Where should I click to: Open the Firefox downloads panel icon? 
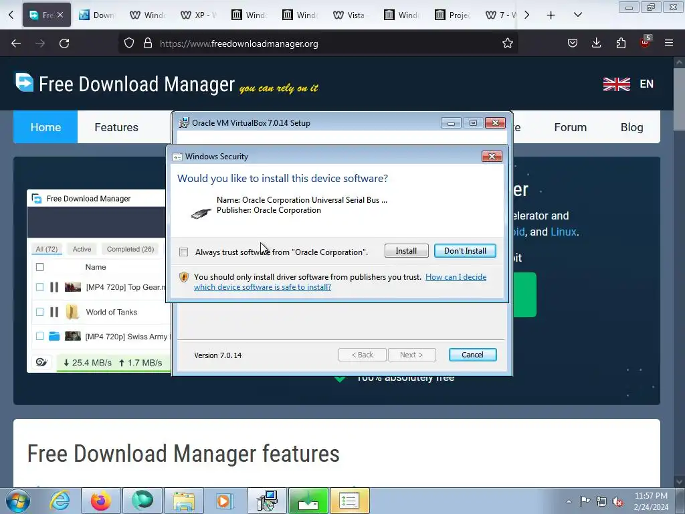[x=596, y=43]
